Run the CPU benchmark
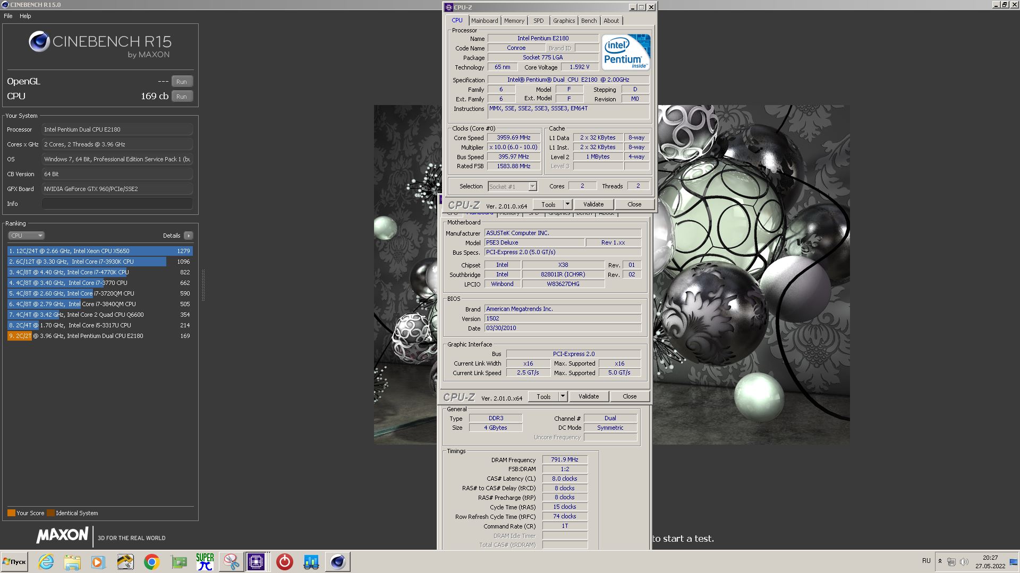1020x573 pixels. click(x=182, y=97)
